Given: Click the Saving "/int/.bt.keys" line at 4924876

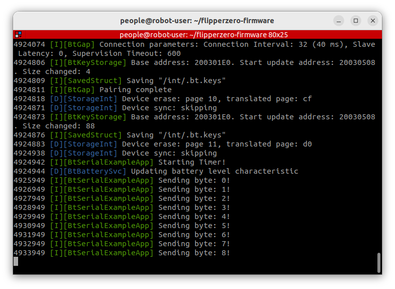Looking at the screenshot, I should (x=120, y=135).
